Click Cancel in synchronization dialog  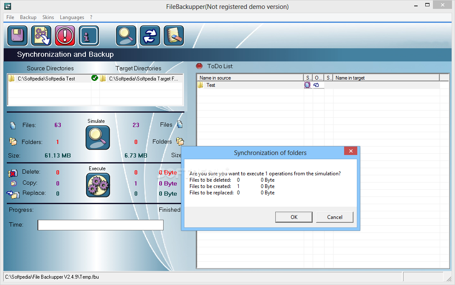[x=335, y=217]
